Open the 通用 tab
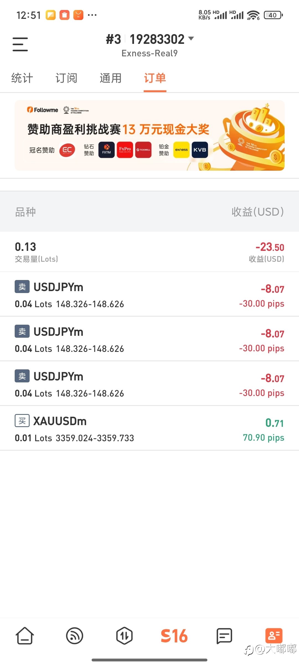Viewport: 299px width, 666px height. [x=111, y=78]
